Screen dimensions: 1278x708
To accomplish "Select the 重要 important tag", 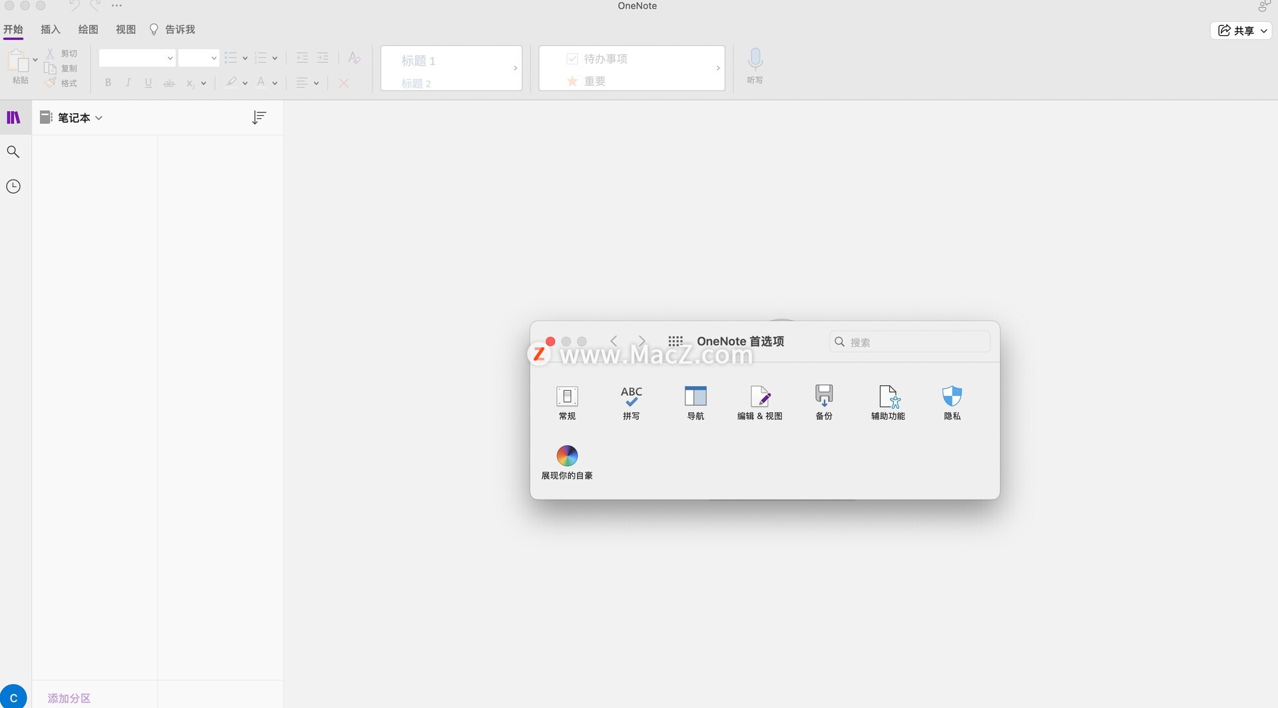I will click(x=586, y=81).
